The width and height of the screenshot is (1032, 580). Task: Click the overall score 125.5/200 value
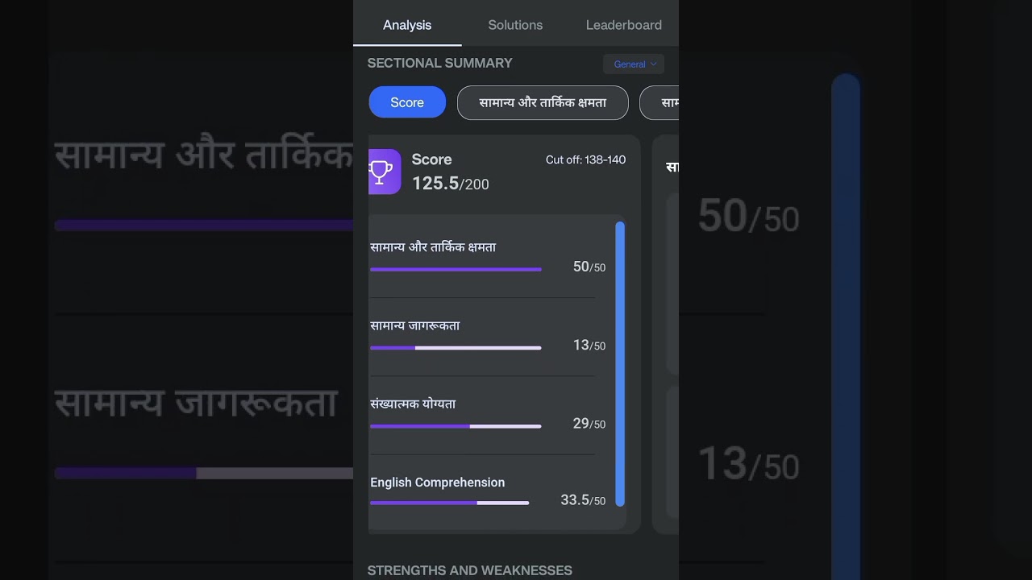click(450, 184)
